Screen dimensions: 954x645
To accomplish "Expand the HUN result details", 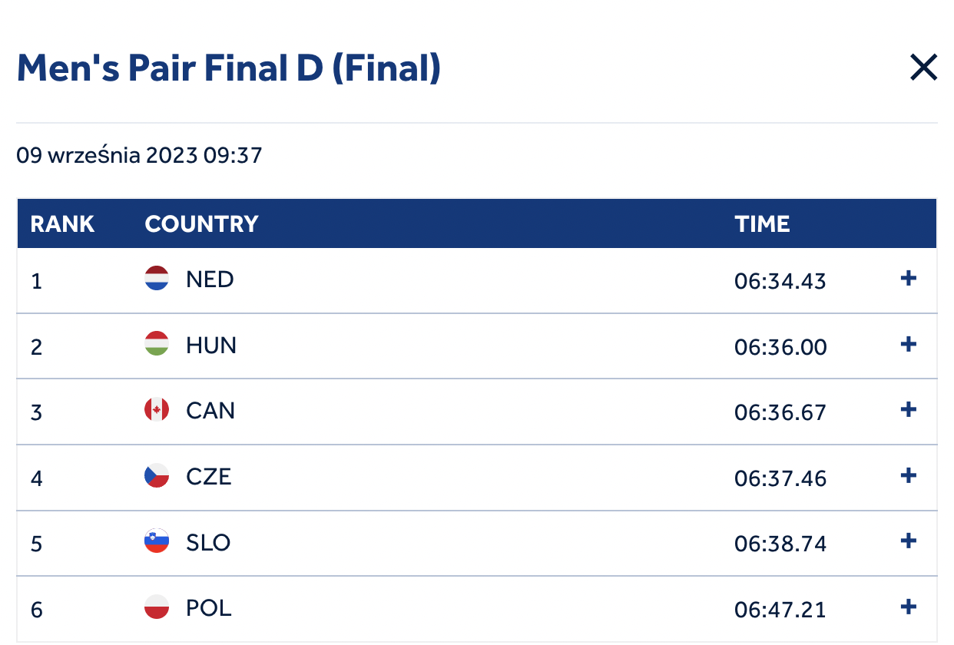I will tap(908, 344).
